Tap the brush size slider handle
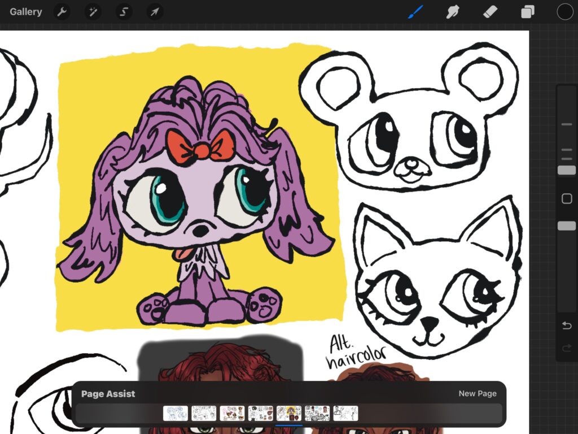 (x=567, y=170)
